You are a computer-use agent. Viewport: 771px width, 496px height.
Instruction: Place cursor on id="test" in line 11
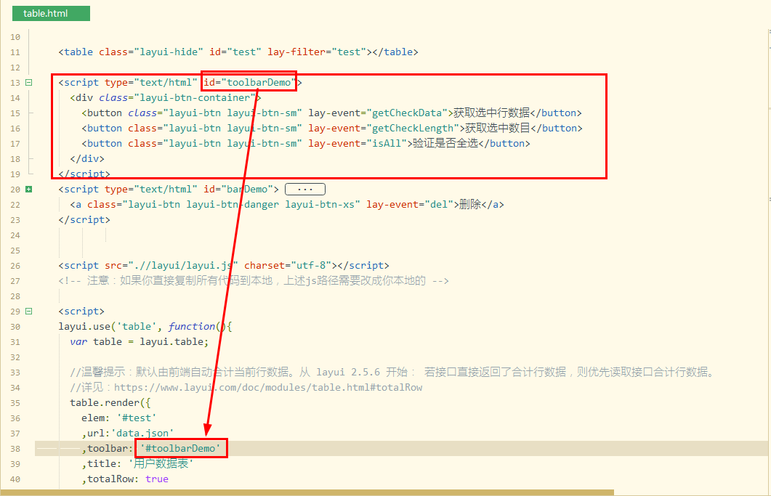click(235, 52)
